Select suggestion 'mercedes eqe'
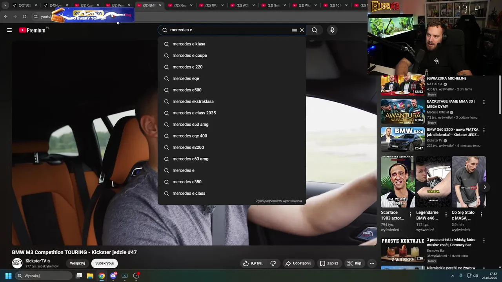This screenshot has height=282, width=502. [x=232, y=78]
